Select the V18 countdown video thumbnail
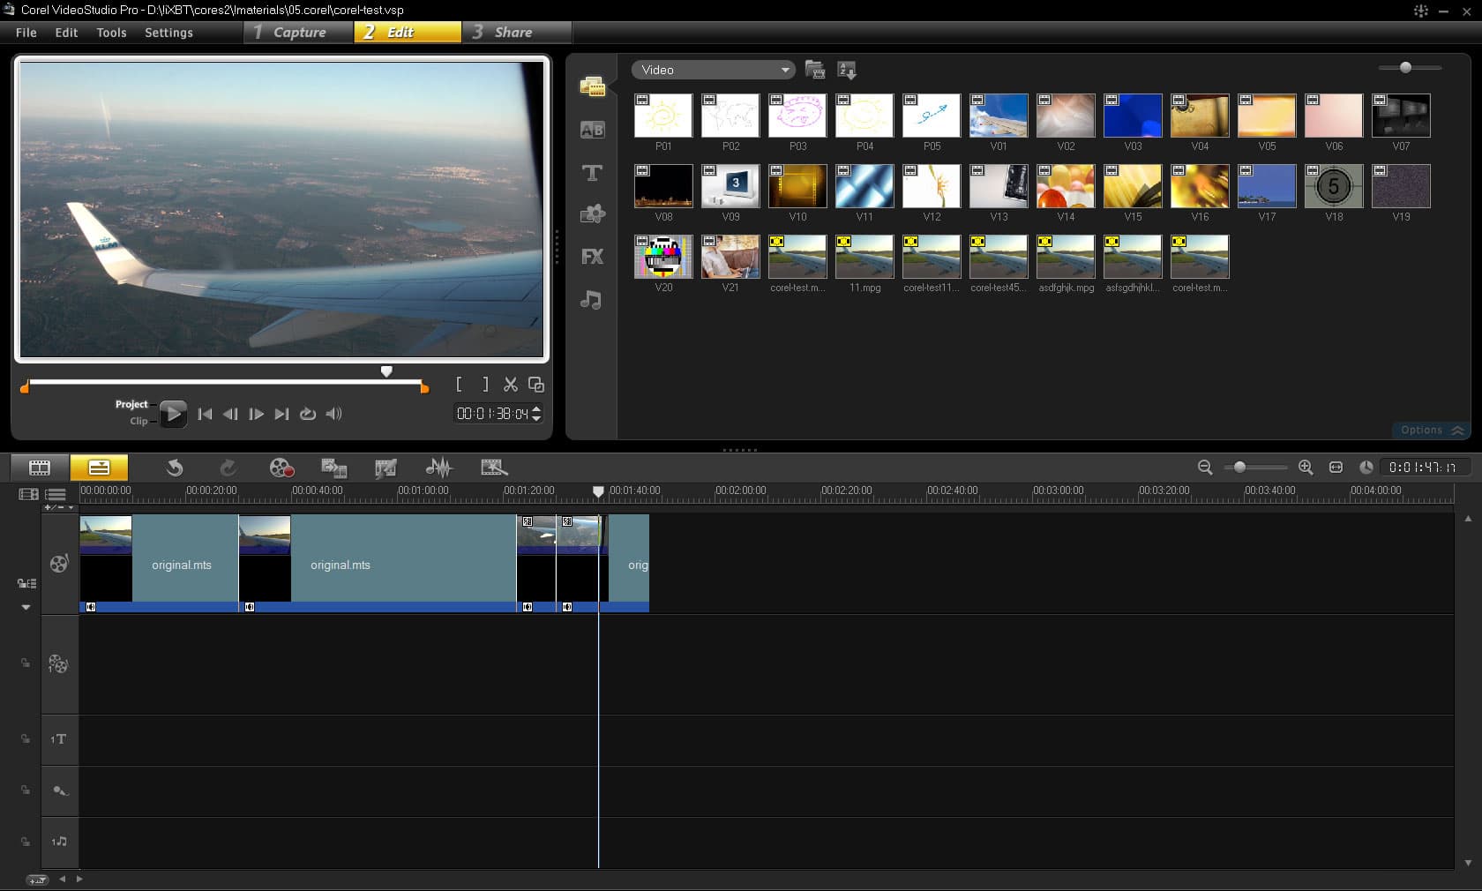1482x891 pixels. [x=1333, y=186]
